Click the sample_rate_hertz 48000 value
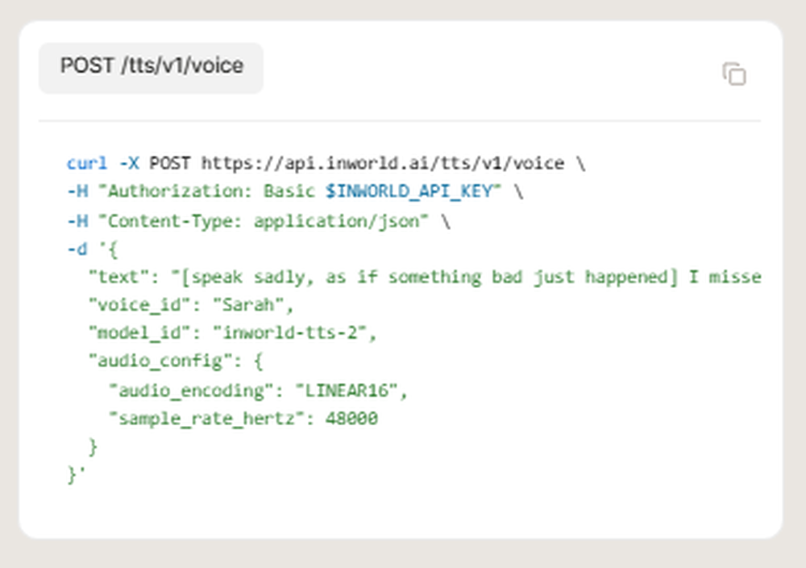806x568 pixels. point(351,418)
